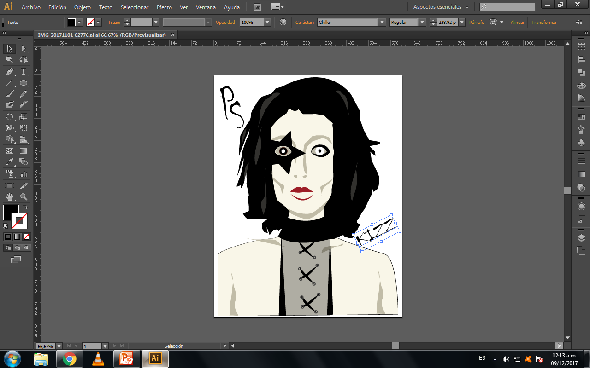Click the Alinear link
Image resolution: width=590 pixels, height=368 pixels.
tap(518, 23)
